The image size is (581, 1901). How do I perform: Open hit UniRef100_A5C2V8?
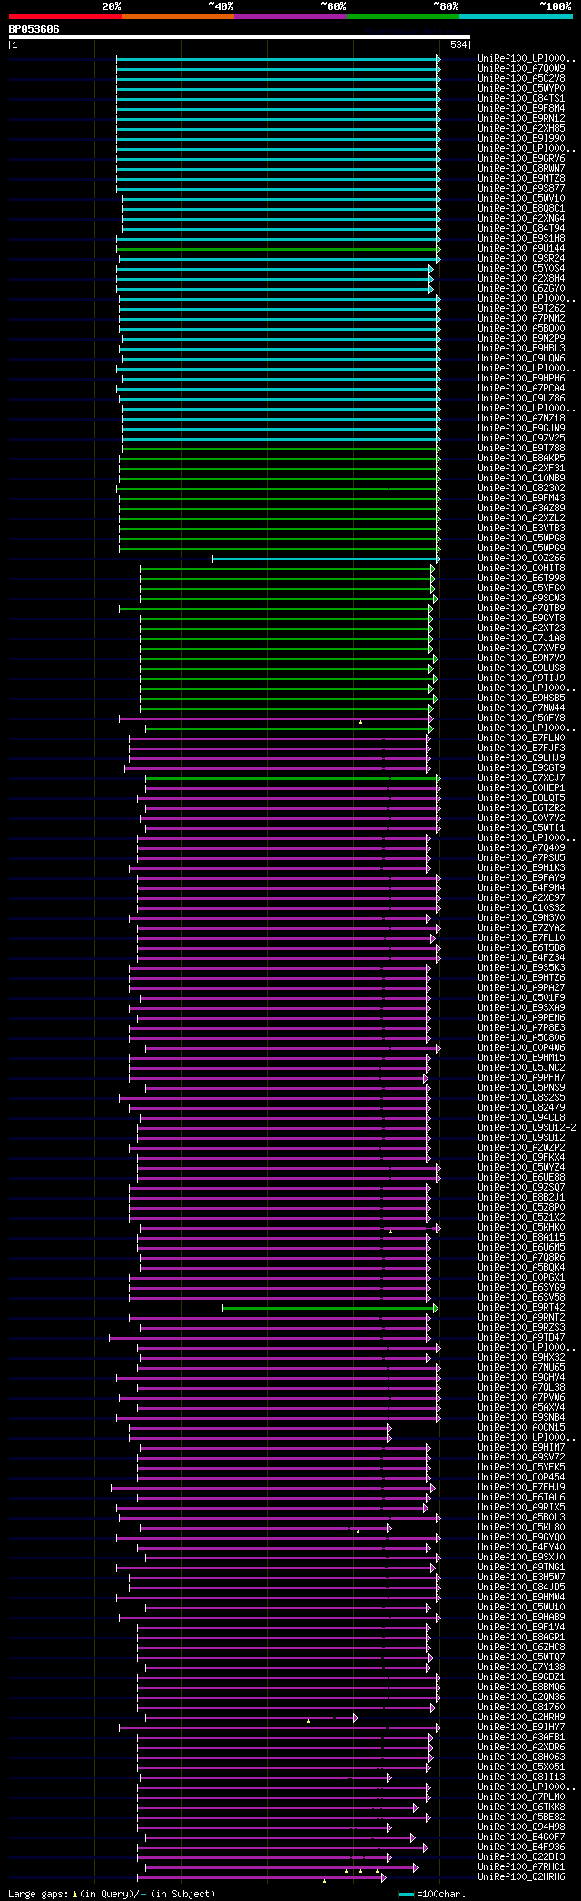point(521,78)
